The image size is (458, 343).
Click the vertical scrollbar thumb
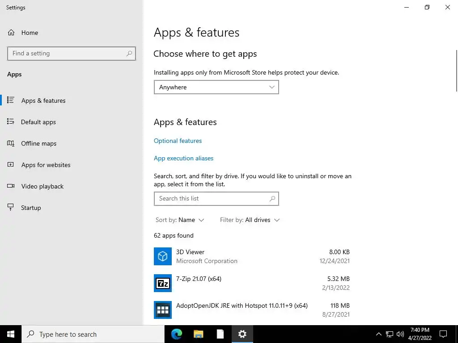coord(457,71)
